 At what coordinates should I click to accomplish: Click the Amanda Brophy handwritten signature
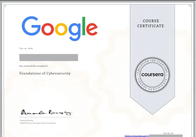click(x=46, y=112)
